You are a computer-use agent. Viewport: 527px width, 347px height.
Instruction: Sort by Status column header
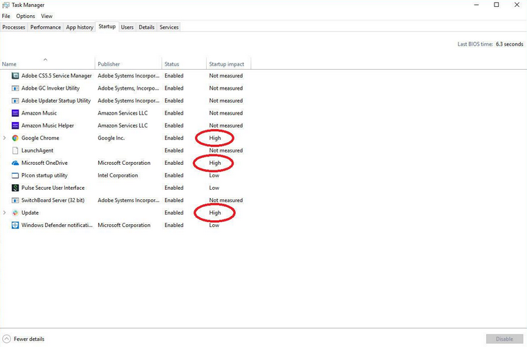(x=172, y=64)
